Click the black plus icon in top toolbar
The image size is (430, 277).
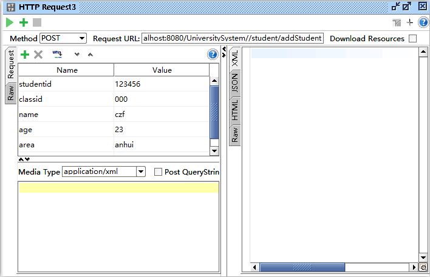click(x=410, y=22)
